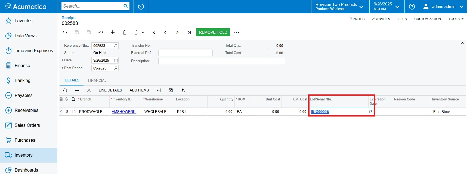
Task: Click the note icon on AMSHOWERKI row
Action: [x=74, y=112]
